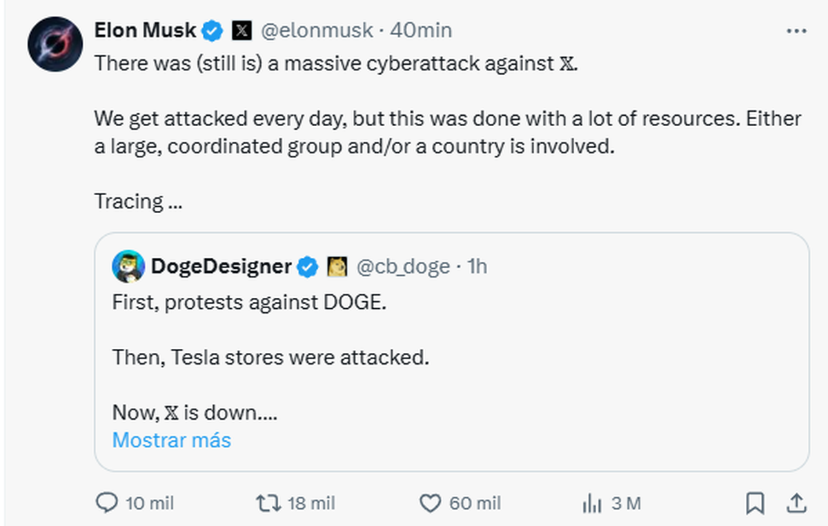This screenshot has height=526, width=828.
Task: Click DogeDesigner's verified badge
Action: point(308,267)
